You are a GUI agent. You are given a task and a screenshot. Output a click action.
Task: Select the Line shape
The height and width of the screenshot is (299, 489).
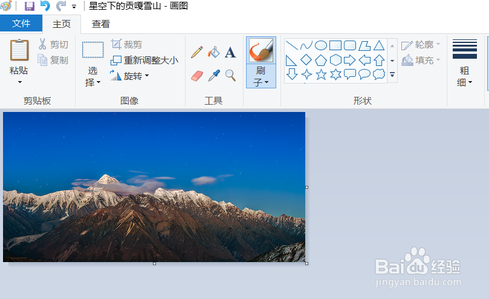coord(291,45)
